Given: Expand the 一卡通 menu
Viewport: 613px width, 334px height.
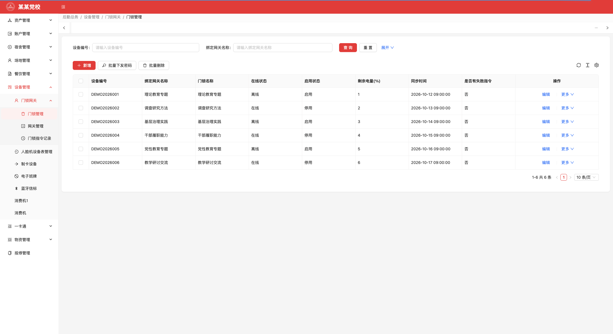Looking at the screenshot, I should click(29, 226).
